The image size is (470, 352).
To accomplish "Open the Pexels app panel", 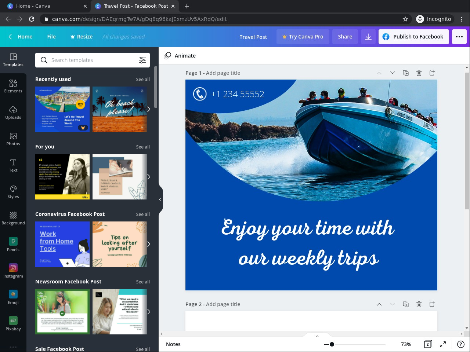I will pyautogui.click(x=13, y=245).
